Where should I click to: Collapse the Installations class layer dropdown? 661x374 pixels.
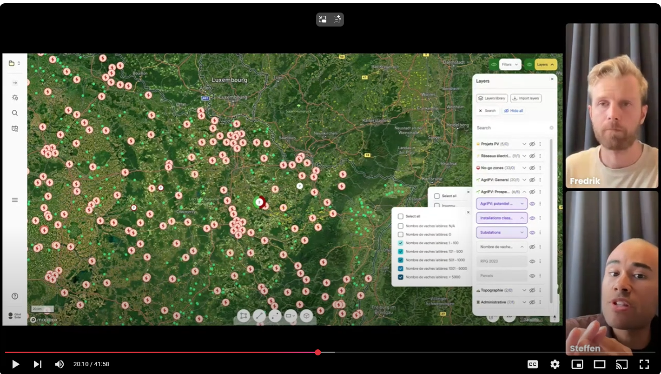coord(522,218)
